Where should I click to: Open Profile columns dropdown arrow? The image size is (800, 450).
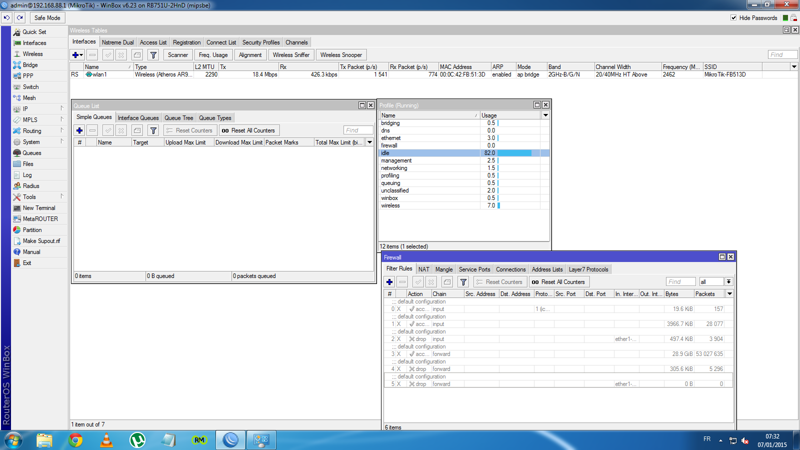545,115
